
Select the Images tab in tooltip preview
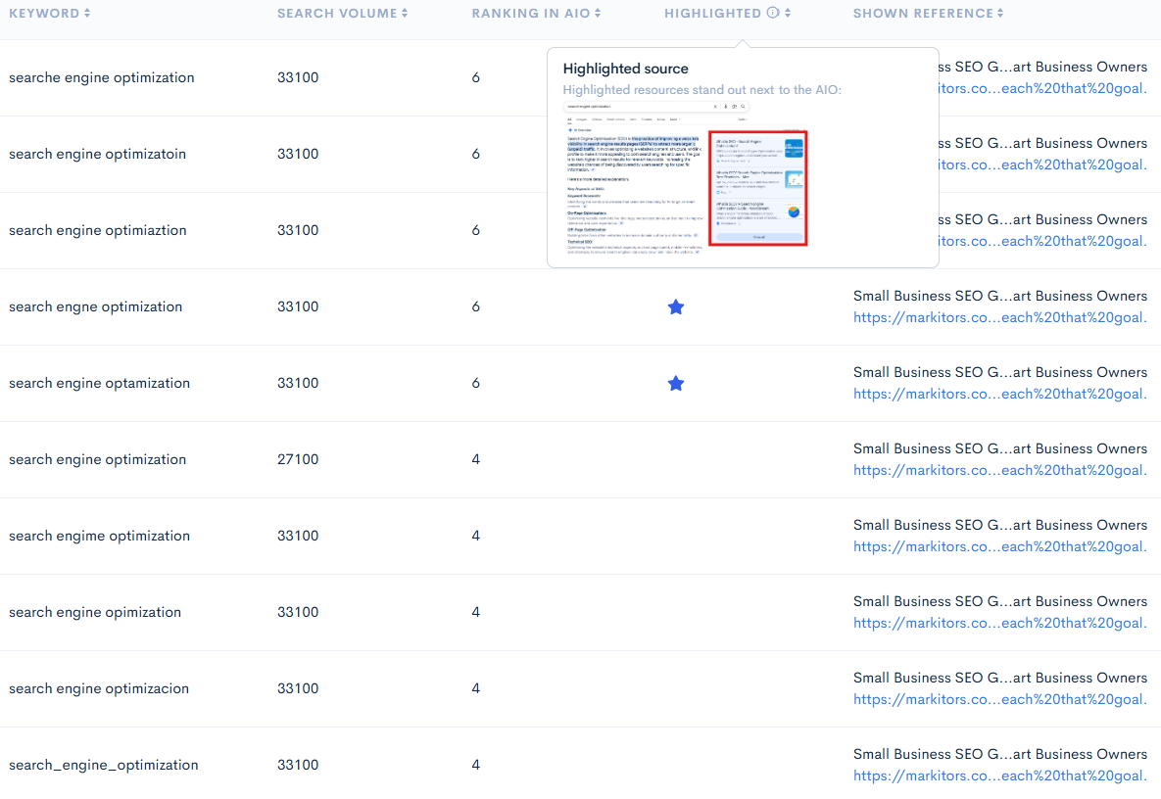point(580,119)
